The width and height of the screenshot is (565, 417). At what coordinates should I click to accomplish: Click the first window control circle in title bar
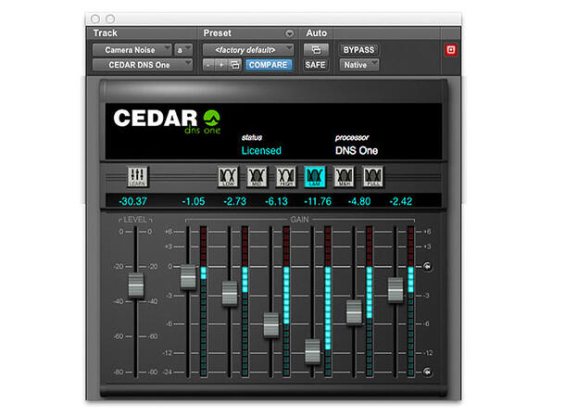coord(95,19)
